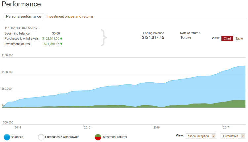The height and width of the screenshot is (142, 248).
Task: Click the ending balance $124,617.45
Action: (153, 37)
